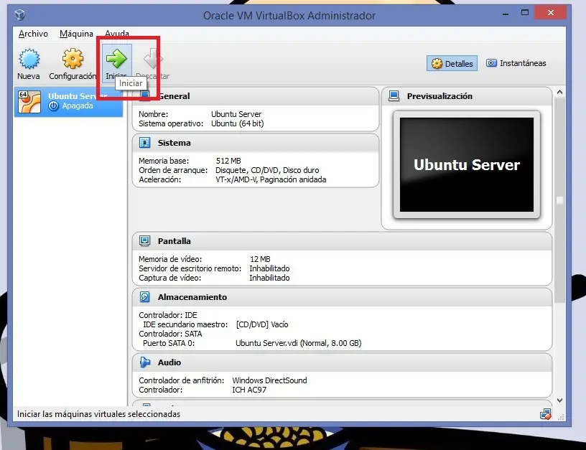Image resolution: width=586 pixels, height=450 pixels.
Task: Click the Descartar toolbar icon
Action: (153, 59)
